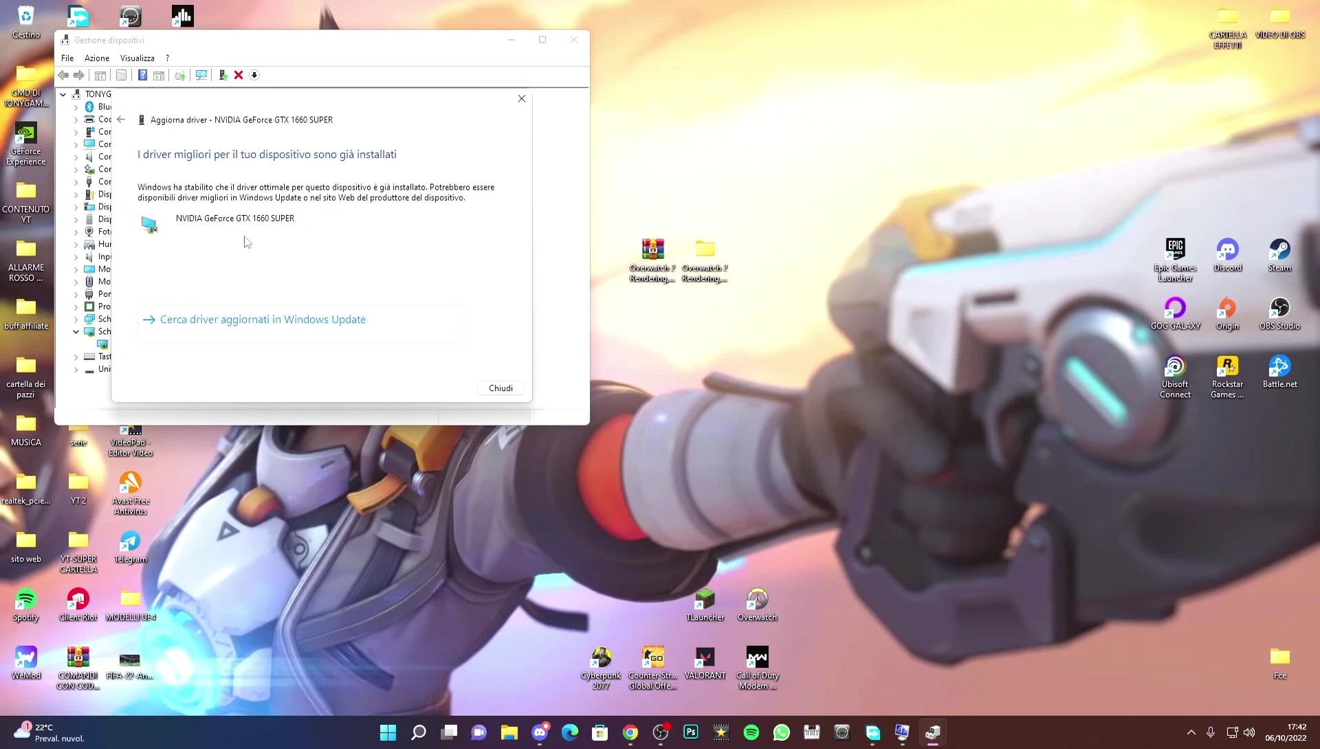Click the black down-arrow disable device icon

254,76
